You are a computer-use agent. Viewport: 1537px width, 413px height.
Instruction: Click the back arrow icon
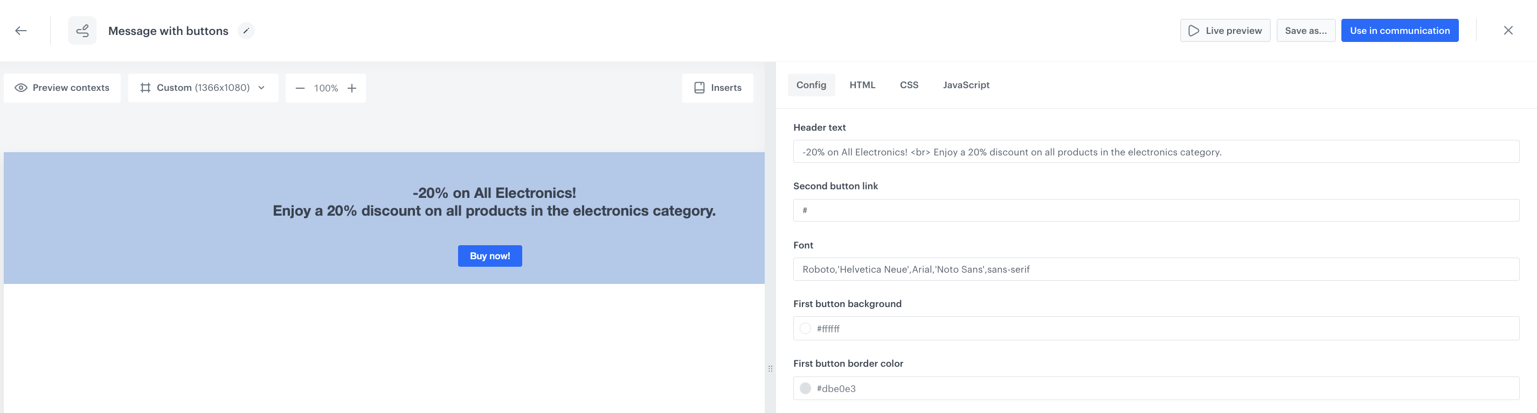pyautogui.click(x=21, y=31)
